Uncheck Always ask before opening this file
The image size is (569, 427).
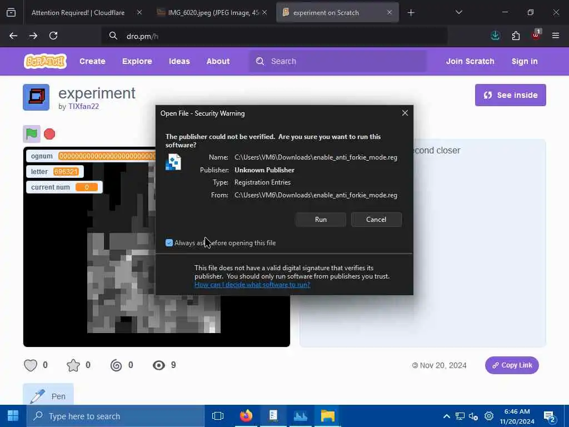tap(169, 242)
